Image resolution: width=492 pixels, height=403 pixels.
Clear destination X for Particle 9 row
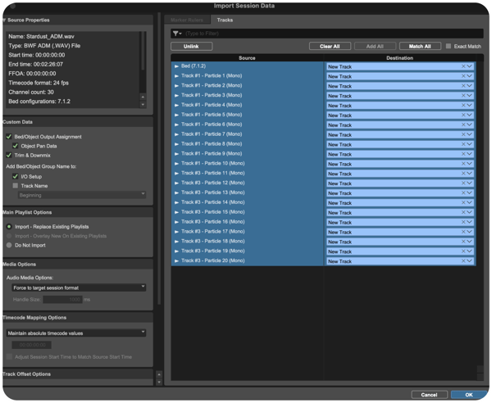tap(463, 154)
